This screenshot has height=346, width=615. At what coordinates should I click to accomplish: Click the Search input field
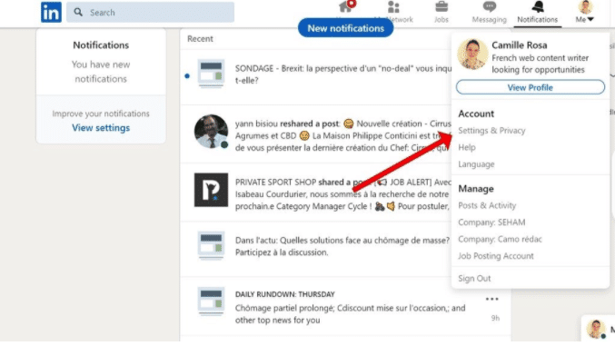click(x=150, y=12)
